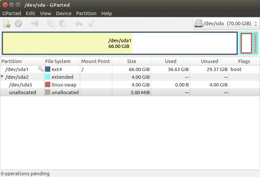
Task: Click the Apply all operations checkmark
Action: pos(91,23)
